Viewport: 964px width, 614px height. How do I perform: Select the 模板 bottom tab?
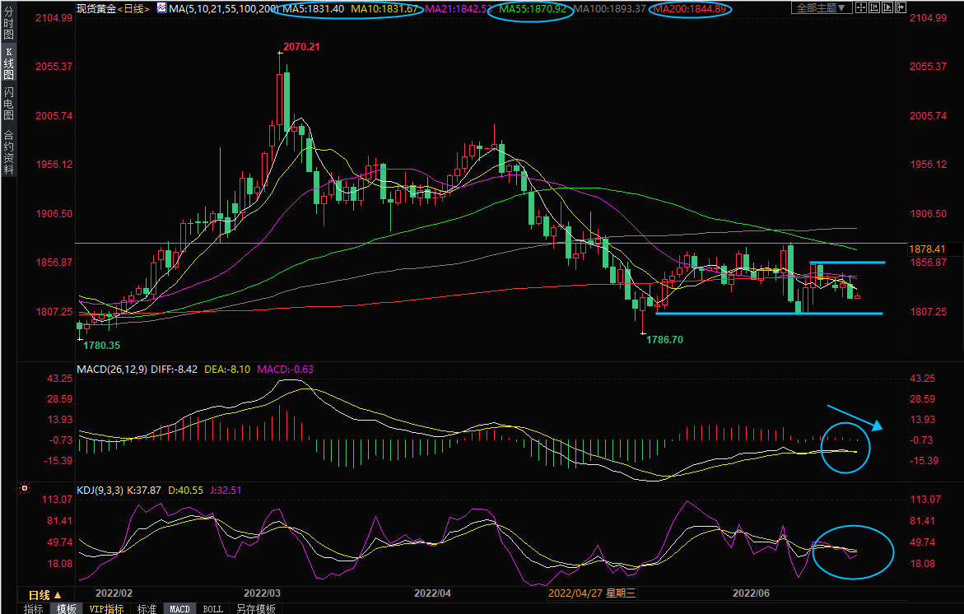[66, 609]
